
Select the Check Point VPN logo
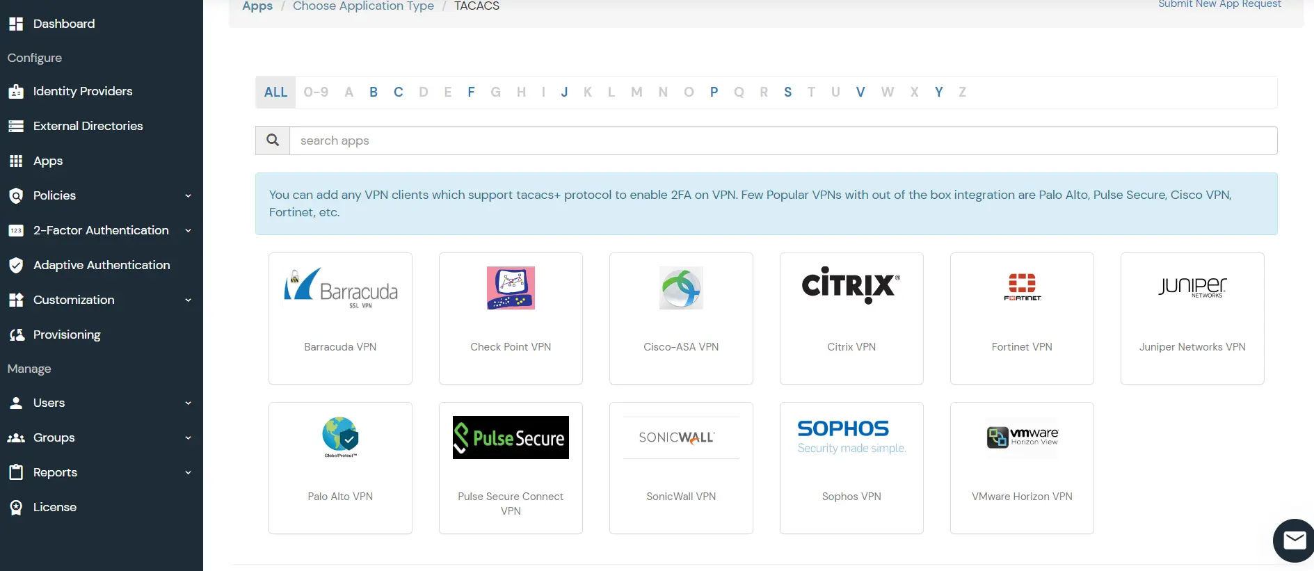tap(511, 288)
